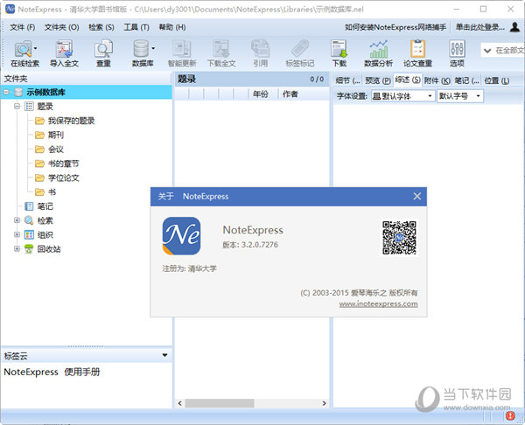Click the 引用 cite icon
This screenshot has width=525, height=425.
tap(260, 52)
